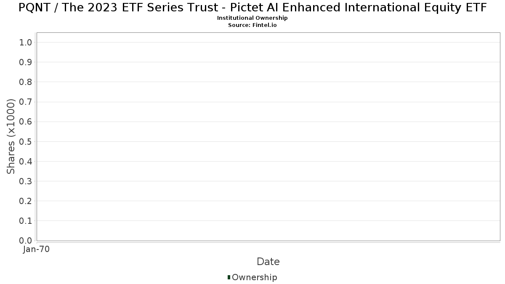Screen dimensions: 505x284
Task: Click the 0.7 y-axis tick label
Action: 26,102
